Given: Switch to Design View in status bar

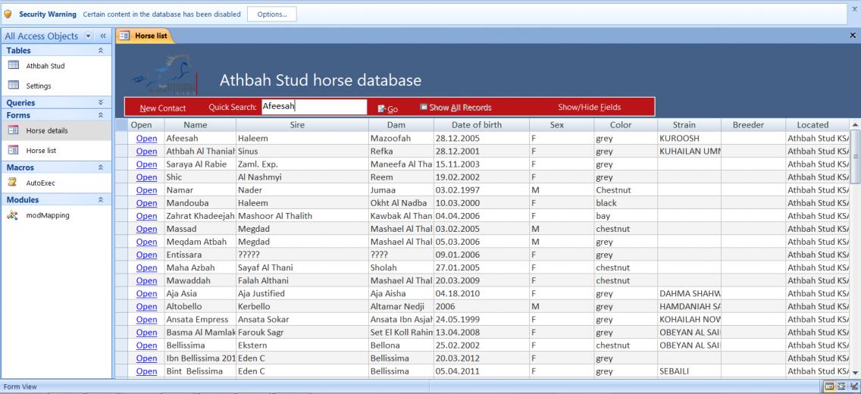Looking at the screenshot, I should pos(853,387).
